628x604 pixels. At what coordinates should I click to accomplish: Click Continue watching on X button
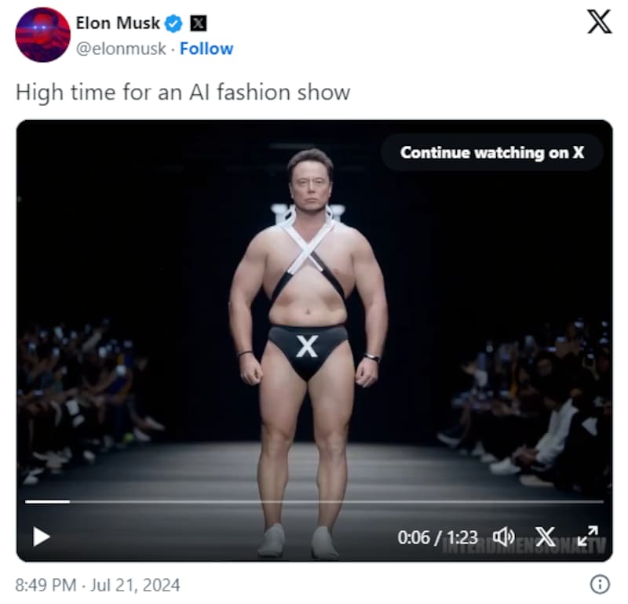click(492, 152)
